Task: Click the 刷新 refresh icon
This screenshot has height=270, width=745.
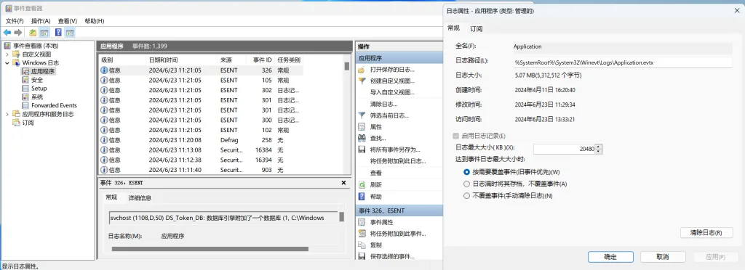Action: pyautogui.click(x=362, y=185)
